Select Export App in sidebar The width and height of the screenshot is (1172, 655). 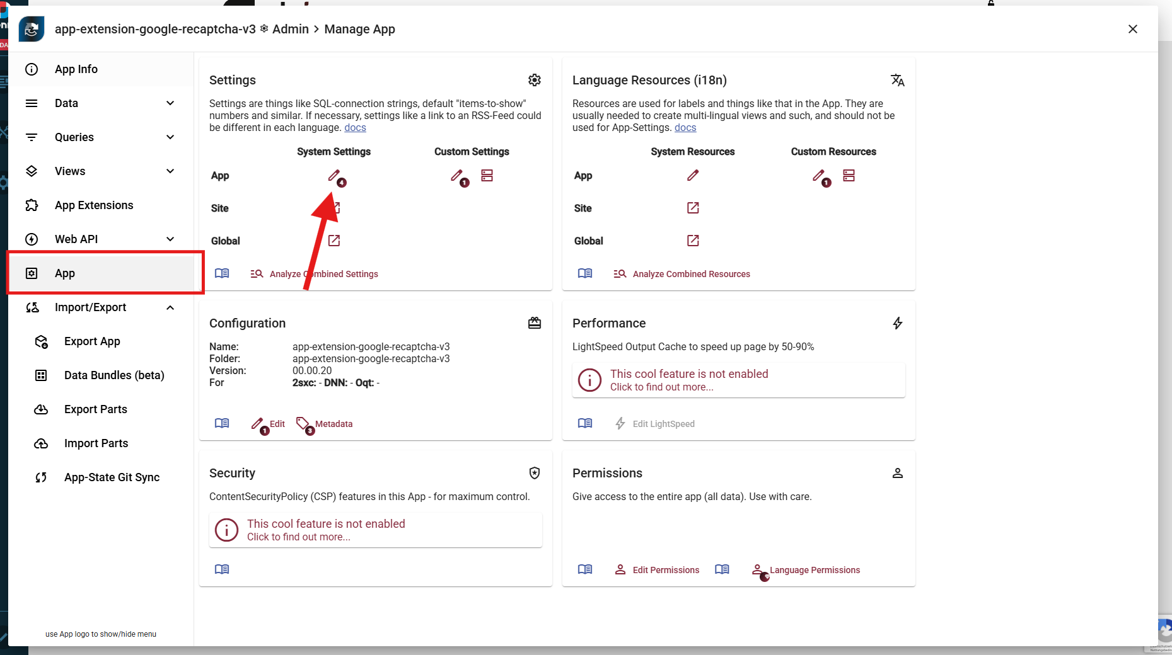[x=92, y=341]
